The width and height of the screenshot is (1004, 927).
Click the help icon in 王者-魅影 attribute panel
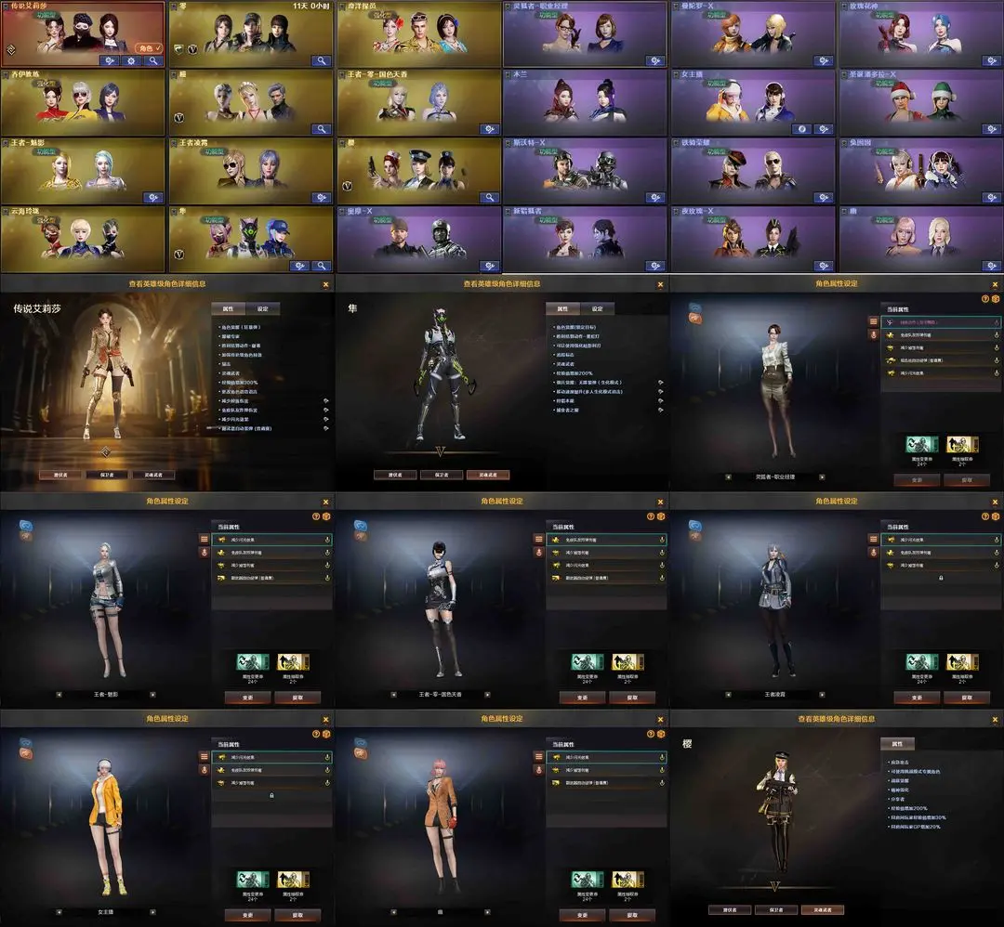316,516
